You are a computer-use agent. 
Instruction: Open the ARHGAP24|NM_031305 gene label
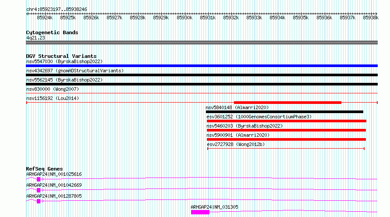tap(214, 207)
